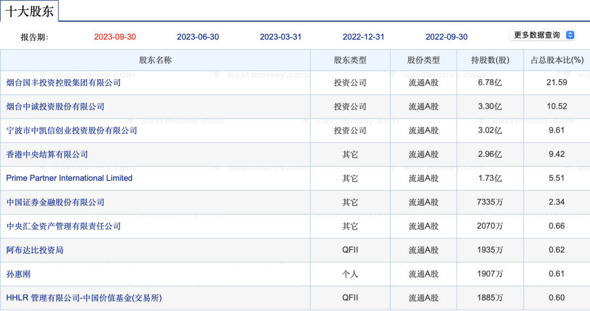Click the 2070万 shares cell
Screen dimensions: 590x311
pyautogui.click(x=490, y=226)
